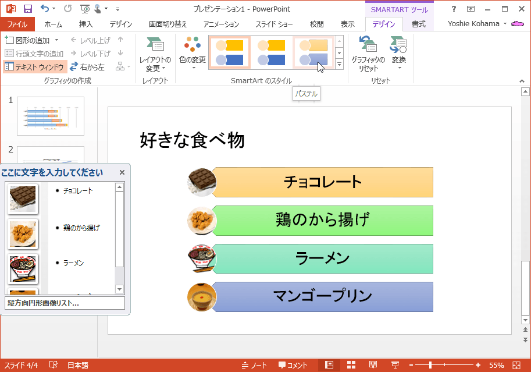
Task: Click the Redo/repeat icon
Action: coord(67,9)
